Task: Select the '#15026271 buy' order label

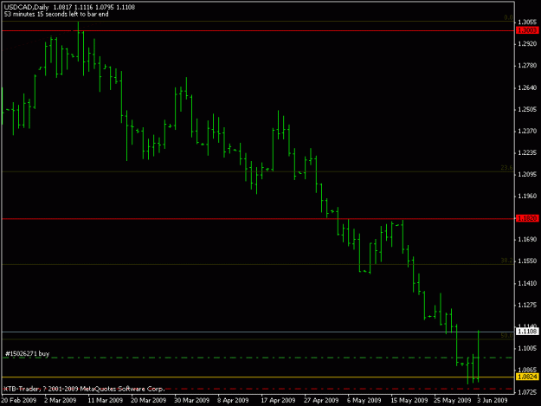Action: [27, 353]
